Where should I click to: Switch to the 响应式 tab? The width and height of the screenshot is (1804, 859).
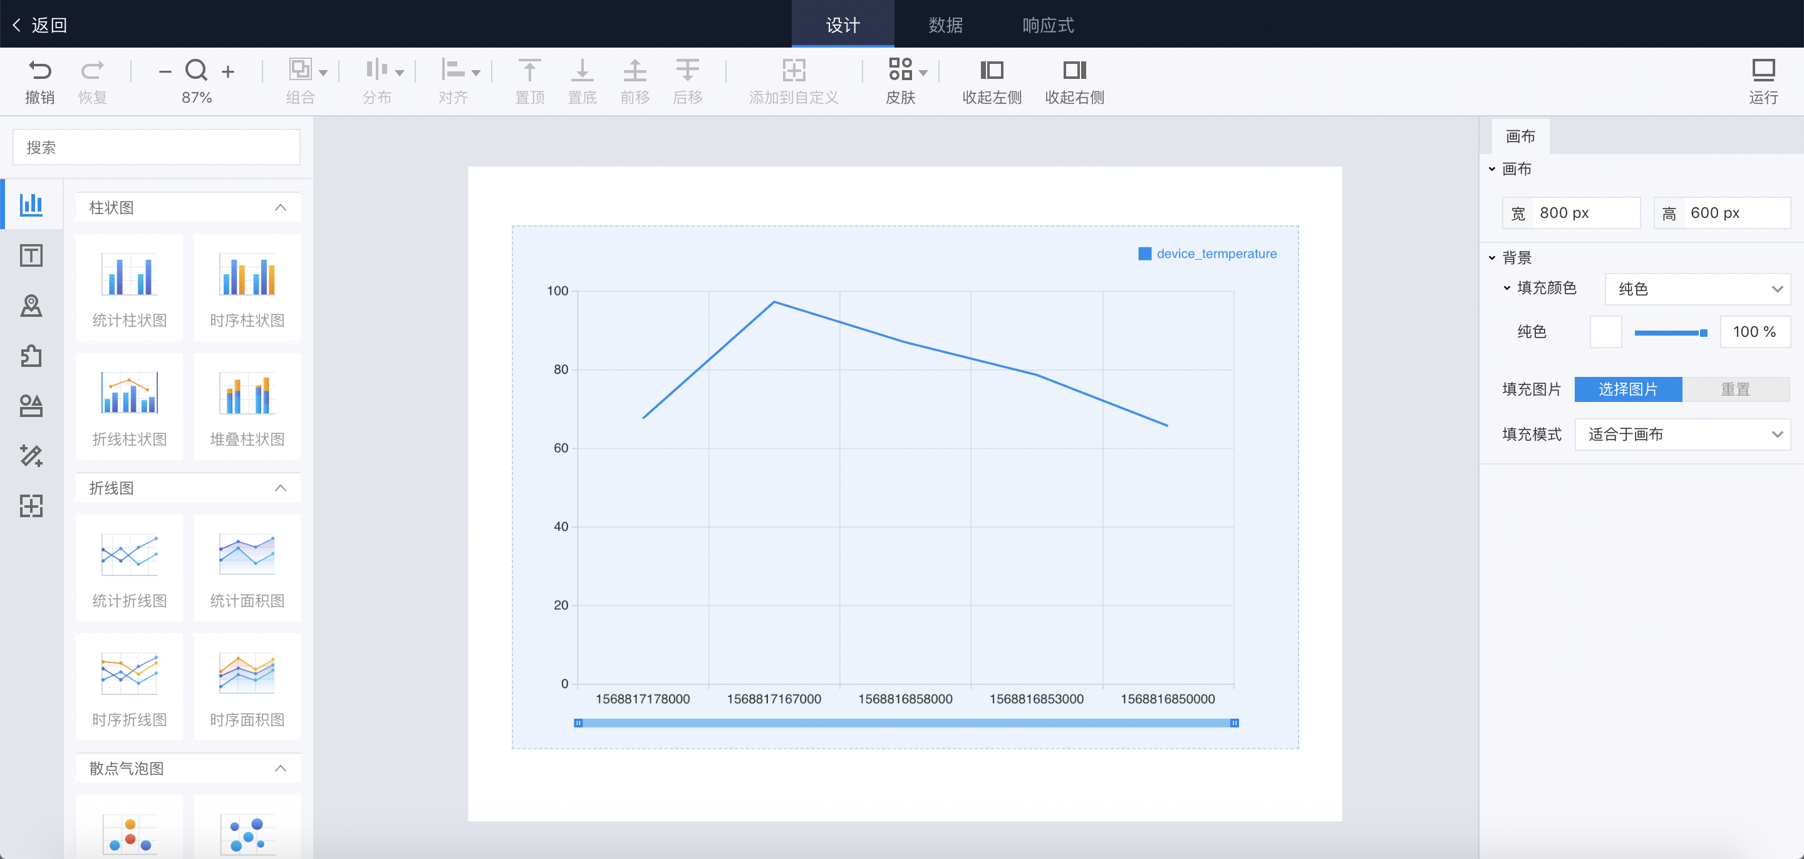[1049, 25]
